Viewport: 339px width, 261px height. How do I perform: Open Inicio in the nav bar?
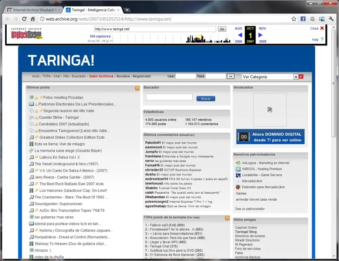(x=36, y=76)
